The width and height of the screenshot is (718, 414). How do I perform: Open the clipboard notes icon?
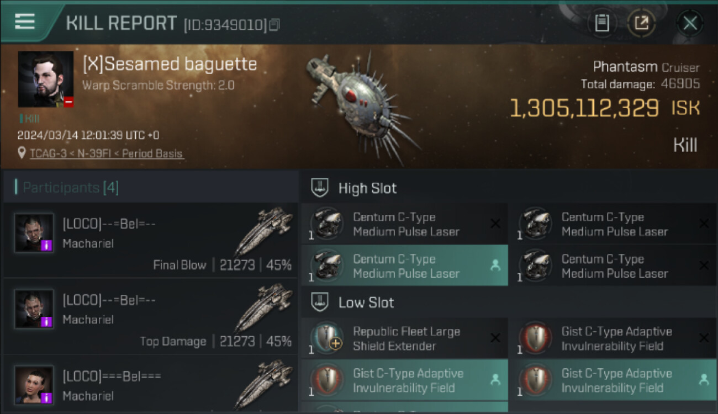tap(602, 23)
